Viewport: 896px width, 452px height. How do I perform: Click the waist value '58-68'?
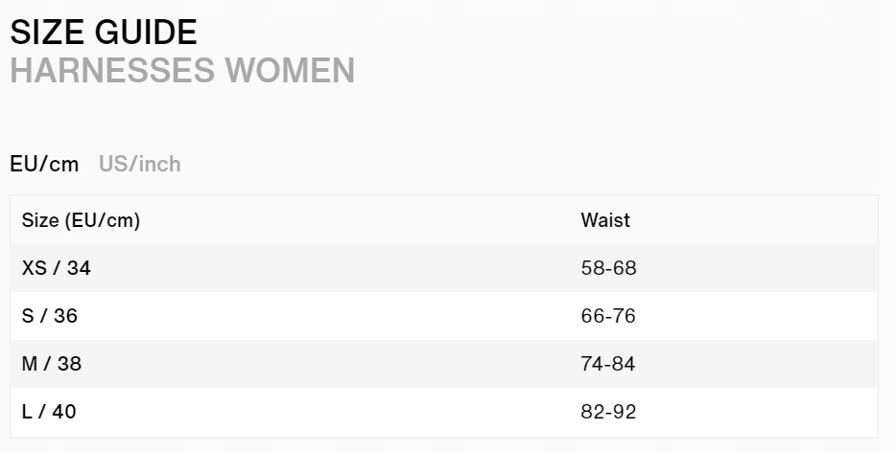pyautogui.click(x=608, y=268)
